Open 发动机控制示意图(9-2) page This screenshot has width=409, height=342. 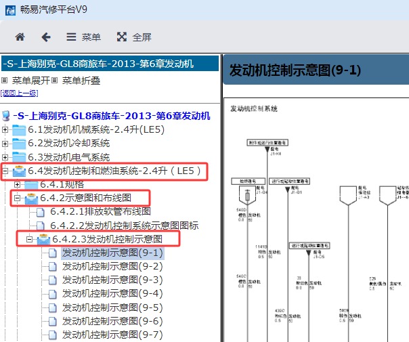112,266
